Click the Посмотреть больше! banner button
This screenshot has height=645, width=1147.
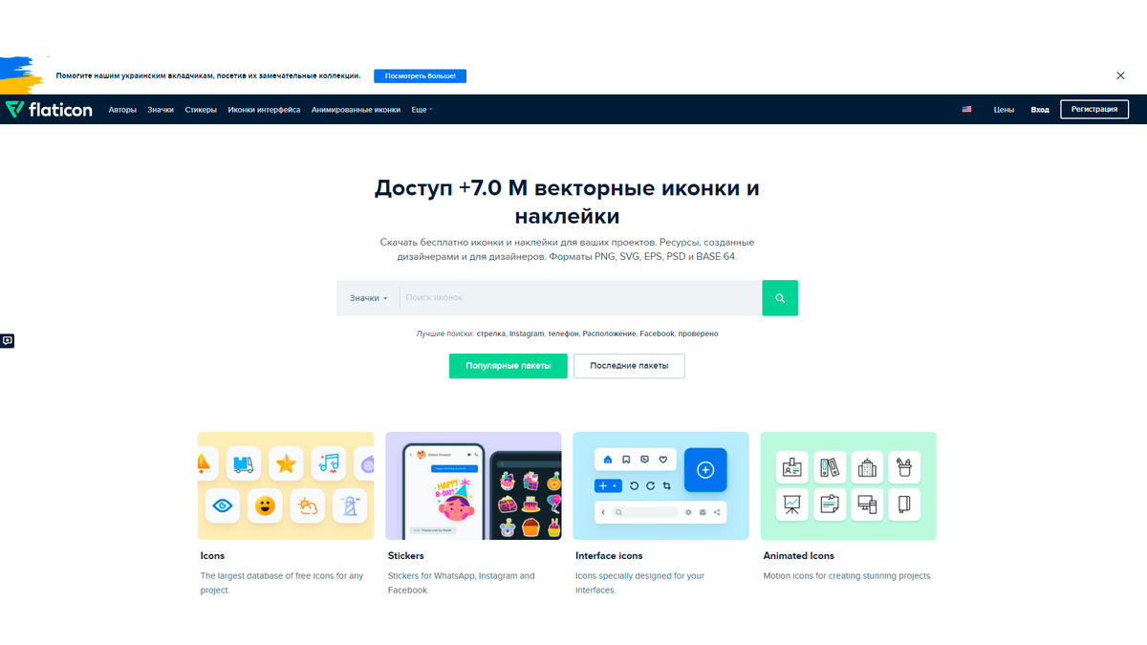(420, 75)
